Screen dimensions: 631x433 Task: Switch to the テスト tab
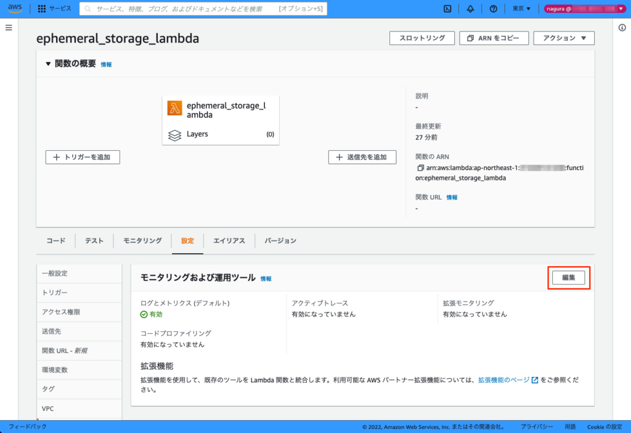pyautogui.click(x=94, y=241)
